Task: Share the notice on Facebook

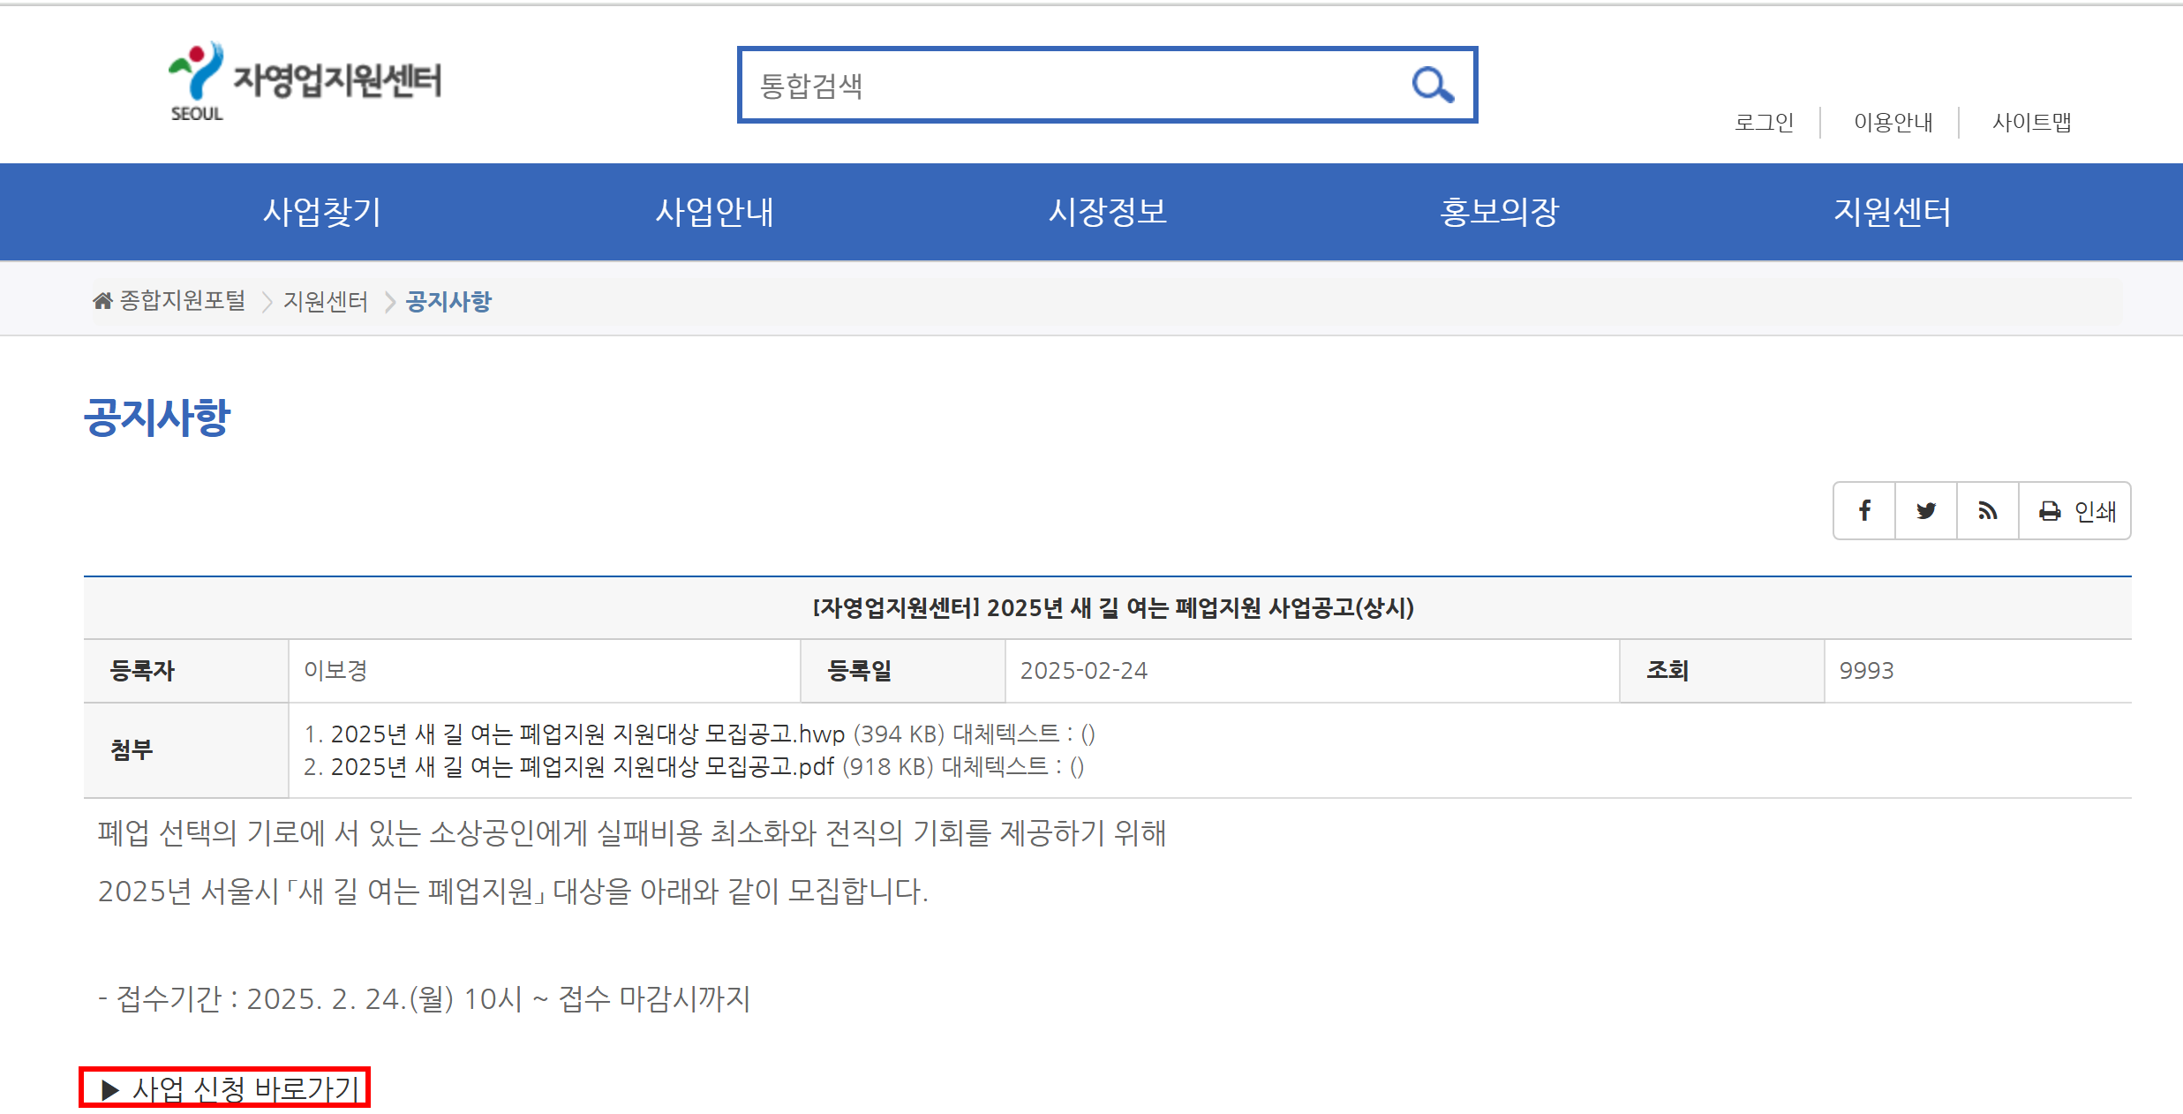Action: pos(1864,510)
